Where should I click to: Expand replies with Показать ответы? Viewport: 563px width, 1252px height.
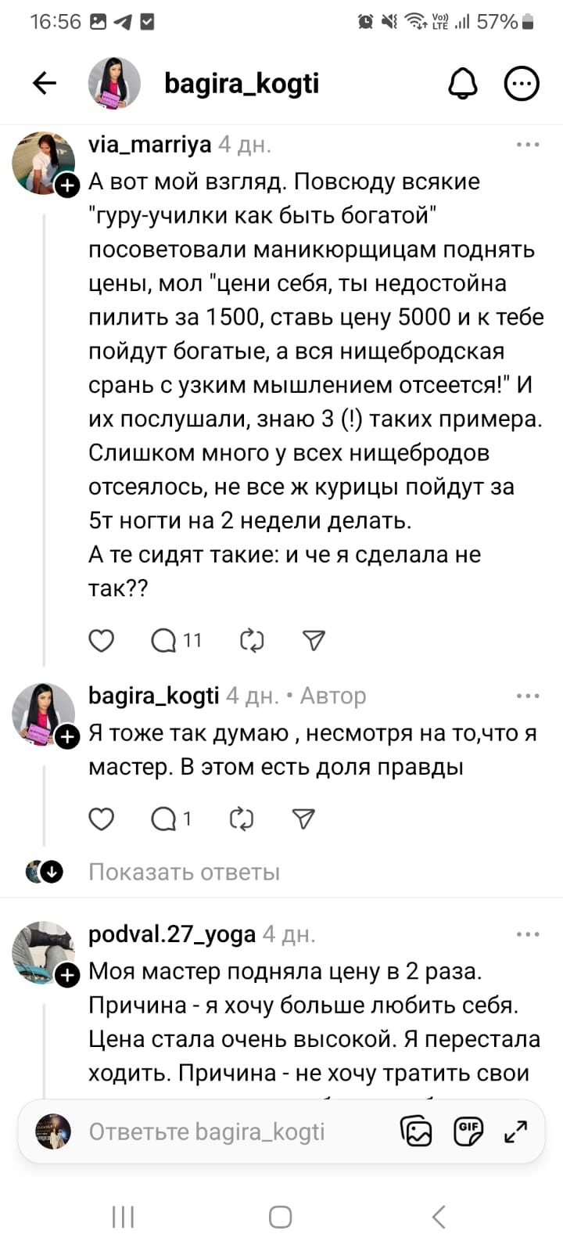tap(184, 872)
